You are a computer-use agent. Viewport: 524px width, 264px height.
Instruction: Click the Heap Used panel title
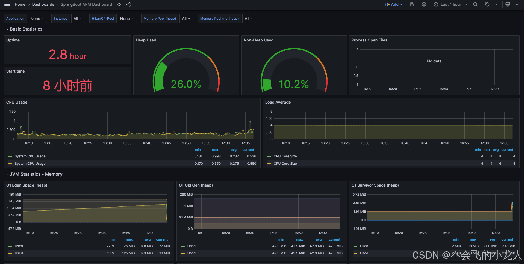pyautogui.click(x=146, y=40)
